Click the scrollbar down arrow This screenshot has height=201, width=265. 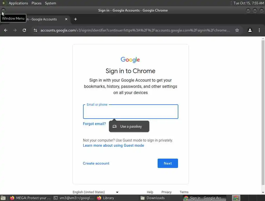click(263, 192)
